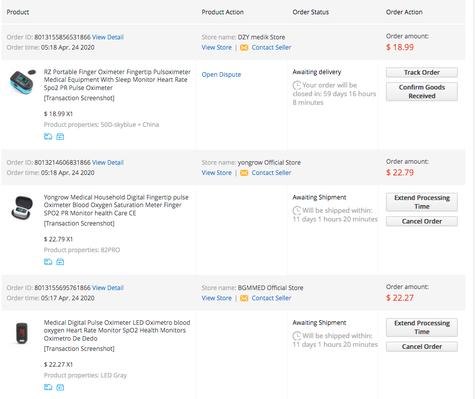Image resolution: width=475 pixels, height=399 pixels.
Task: Open Dispute for RZ Portable Finger Oximeter
Action: coord(221,74)
